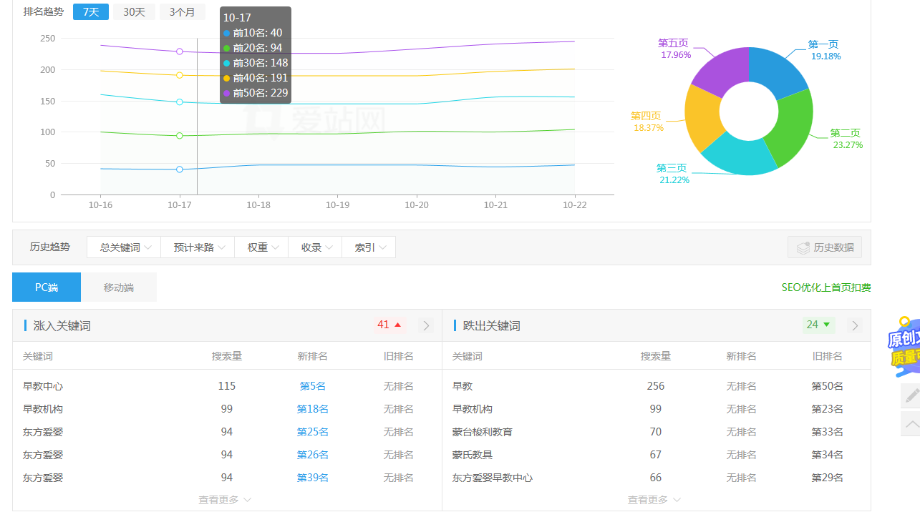Expand 查看更多 under 涨入关键词
This screenshot has height=517, width=920.
224,499
